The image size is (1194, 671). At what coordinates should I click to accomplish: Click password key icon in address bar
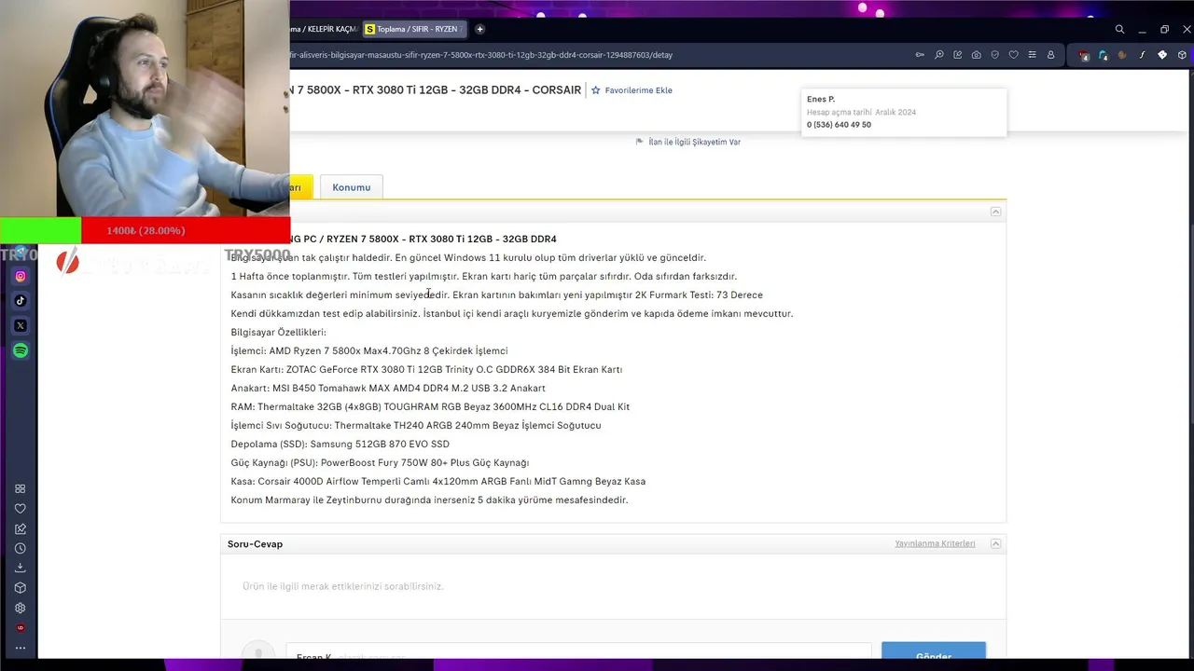click(x=920, y=55)
